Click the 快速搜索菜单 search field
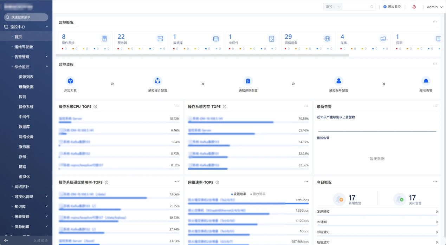Screen dimensions: 446x245 pyautogui.click(x=26, y=17)
